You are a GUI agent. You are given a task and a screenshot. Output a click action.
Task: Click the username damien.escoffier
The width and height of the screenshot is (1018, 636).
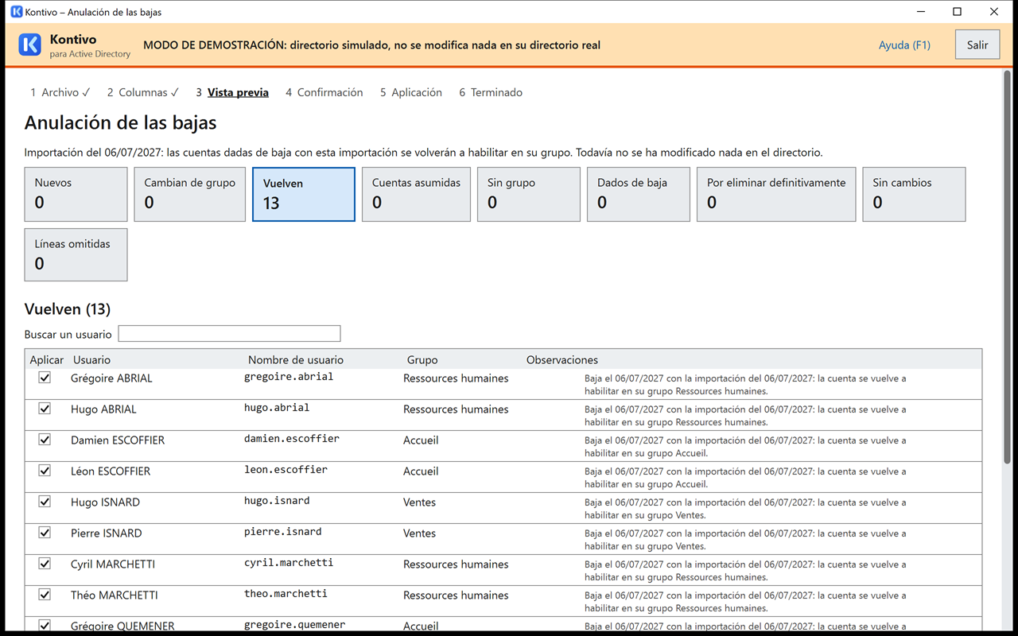(292, 439)
